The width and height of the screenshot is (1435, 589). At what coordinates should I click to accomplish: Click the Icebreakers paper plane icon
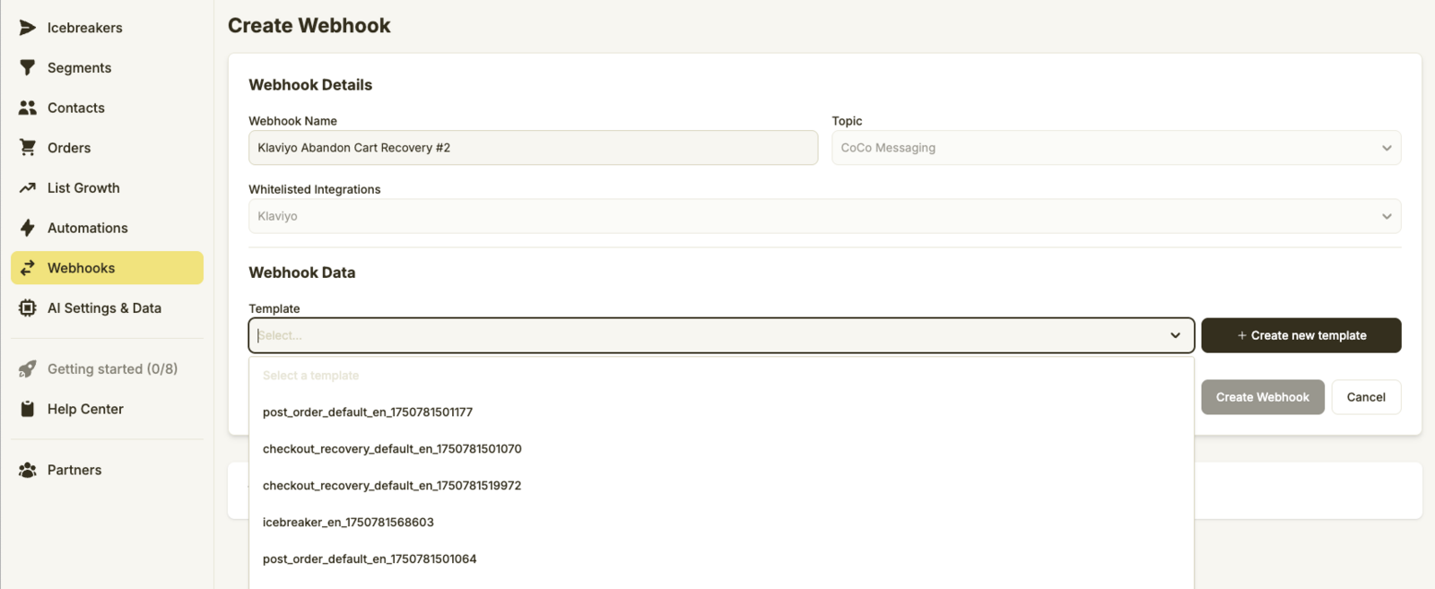coord(28,28)
